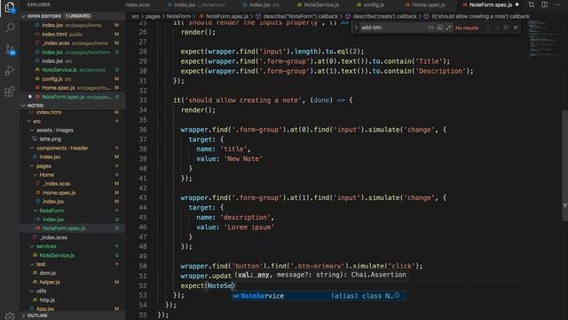
Task: Click the Open Changes icon in editor toolbar
Action: pos(531,4)
